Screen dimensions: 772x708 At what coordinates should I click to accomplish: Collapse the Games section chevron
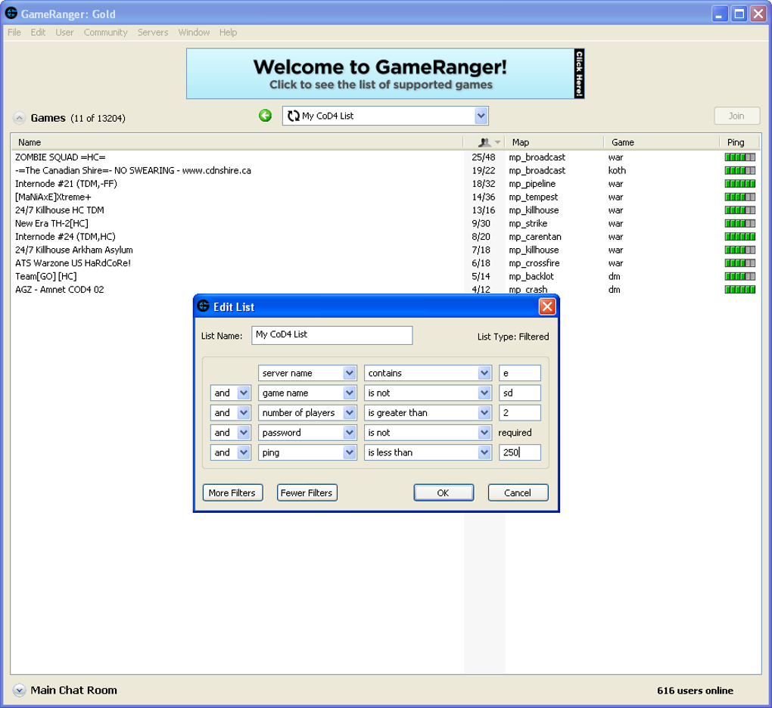coord(19,118)
